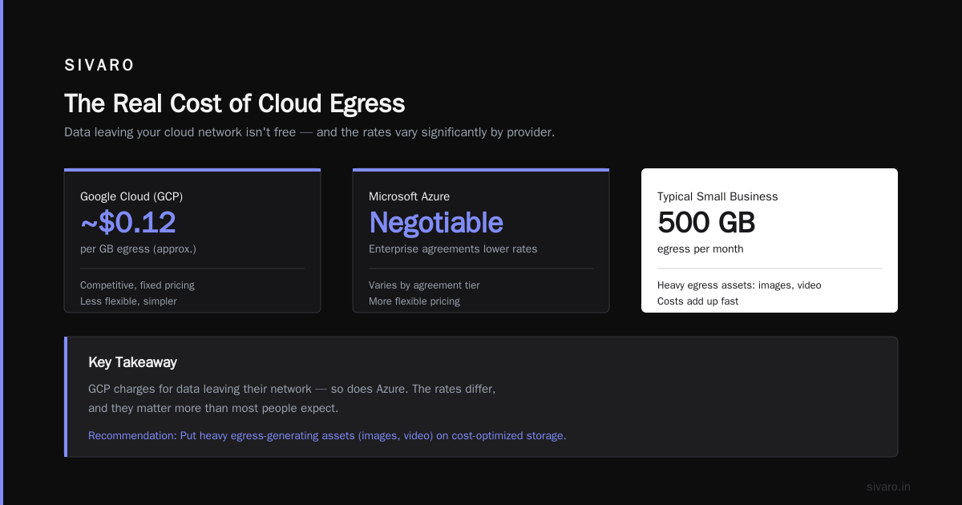Click 'Heavy egress assets: images, video' line
962x505 pixels.
click(739, 285)
